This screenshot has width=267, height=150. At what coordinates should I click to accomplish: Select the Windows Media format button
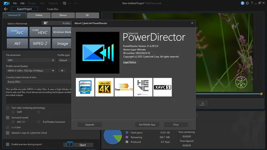click(62, 32)
